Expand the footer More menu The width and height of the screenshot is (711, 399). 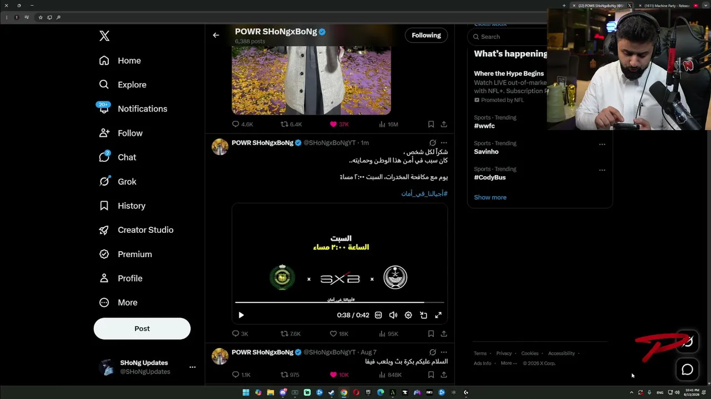(x=508, y=364)
